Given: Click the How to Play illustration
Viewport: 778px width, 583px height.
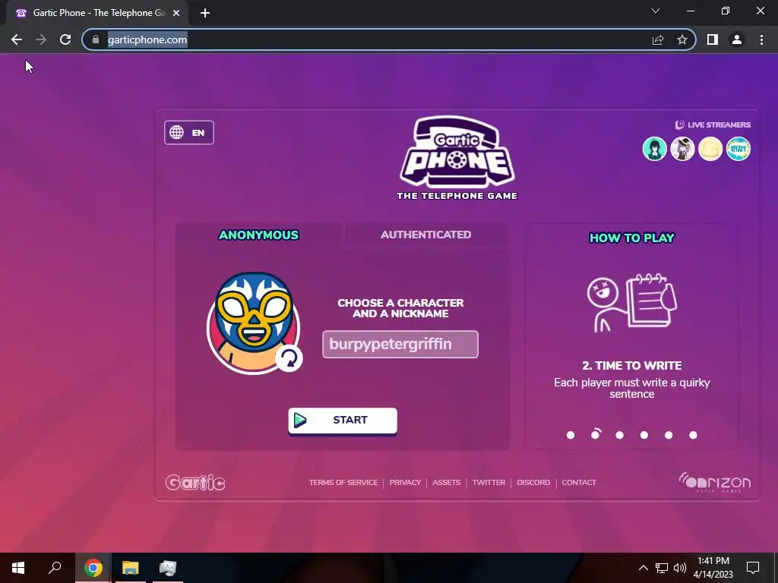Looking at the screenshot, I should pos(631,302).
